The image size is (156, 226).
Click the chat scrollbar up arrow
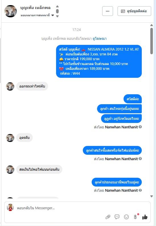coord(151,25)
